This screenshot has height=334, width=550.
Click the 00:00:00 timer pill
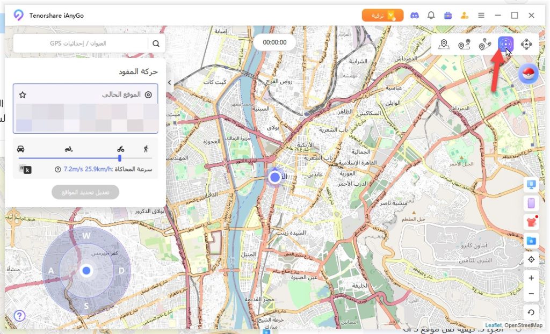pos(274,42)
